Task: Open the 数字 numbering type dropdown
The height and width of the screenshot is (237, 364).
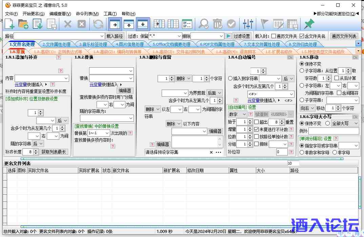Action: [243, 114]
